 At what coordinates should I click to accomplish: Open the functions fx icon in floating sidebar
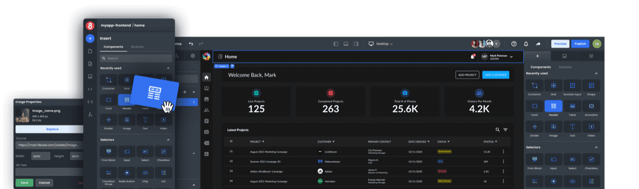coord(90,114)
